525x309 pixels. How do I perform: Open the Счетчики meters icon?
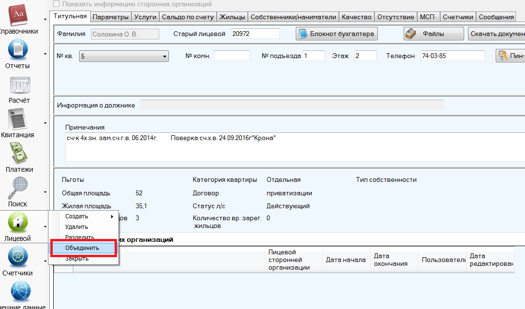18,258
